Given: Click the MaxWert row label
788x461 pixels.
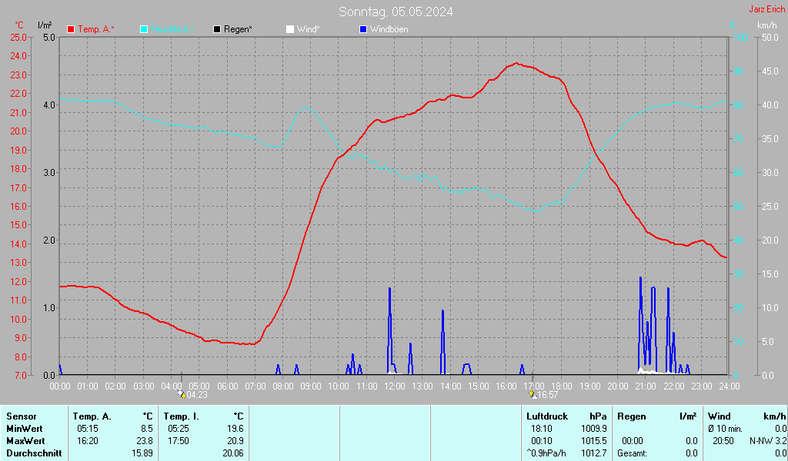Looking at the screenshot, I should click(x=25, y=441).
